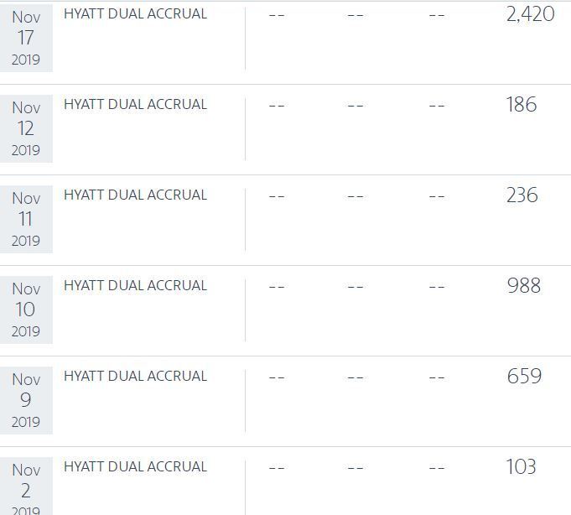Select Hyatt Dual Accrual text for Nov 2

(x=135, y=467)
